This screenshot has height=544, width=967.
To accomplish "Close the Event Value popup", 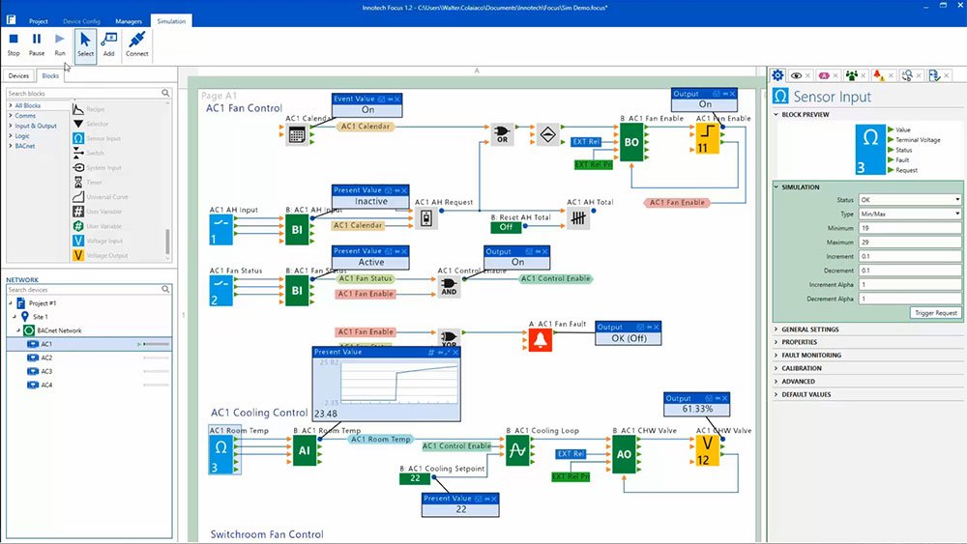I will (397, 99).
